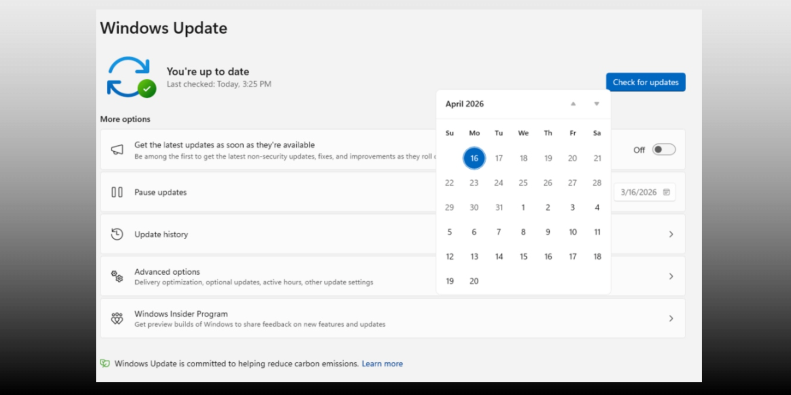791x395 pixels.
Task: Click the calendar icon in date field
Action: pyautogui.click(x=666, y=192)
